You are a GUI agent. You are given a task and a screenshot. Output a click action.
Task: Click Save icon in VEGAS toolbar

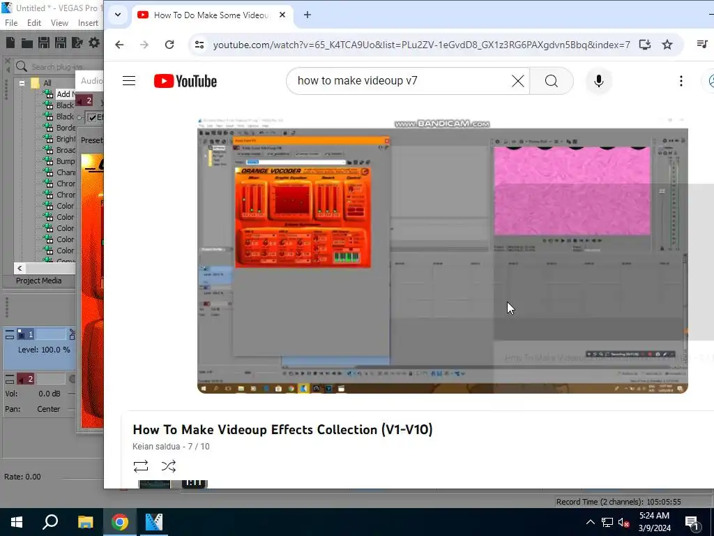[x=44, y=43]
